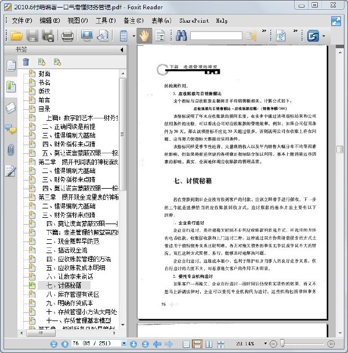Go to first page button
This screenshot has width=348, height=353.
pyautogui.click(x=53, y=344)
